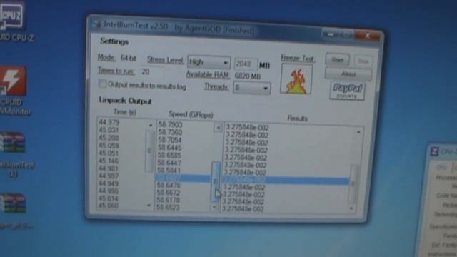Viewport: 457px width, 257px height.
Task: Click the Times to run label
Action: click(116, 71)
